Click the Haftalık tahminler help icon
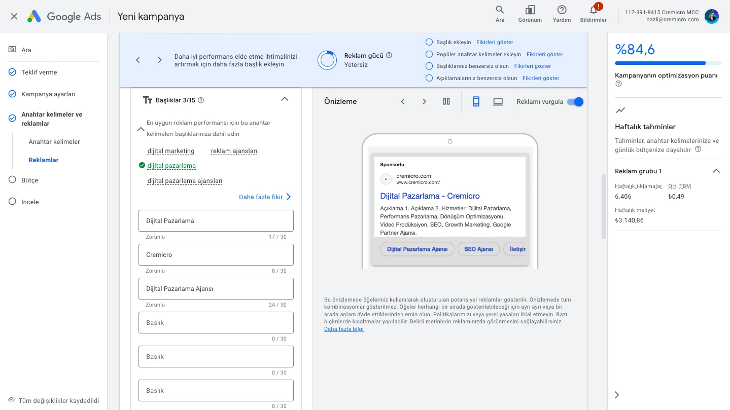 pos(698,150)
